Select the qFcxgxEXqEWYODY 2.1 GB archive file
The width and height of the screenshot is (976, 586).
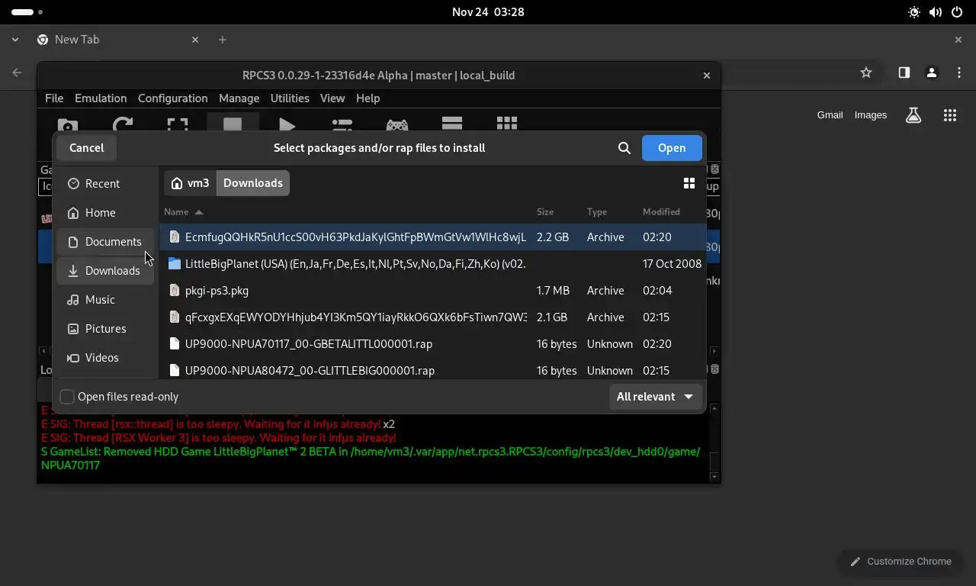point(432,317)
